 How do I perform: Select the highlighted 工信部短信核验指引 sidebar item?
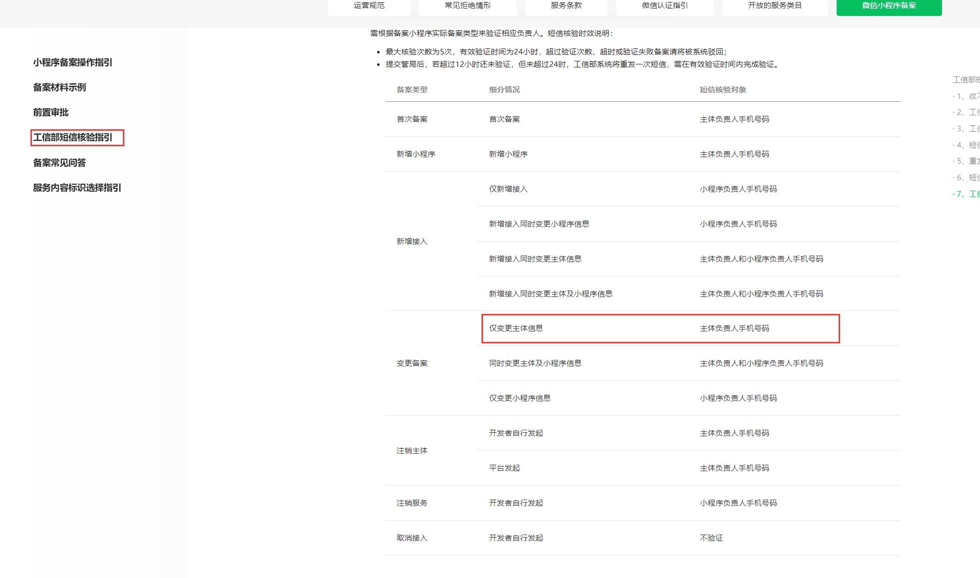[x=73, y=137]
